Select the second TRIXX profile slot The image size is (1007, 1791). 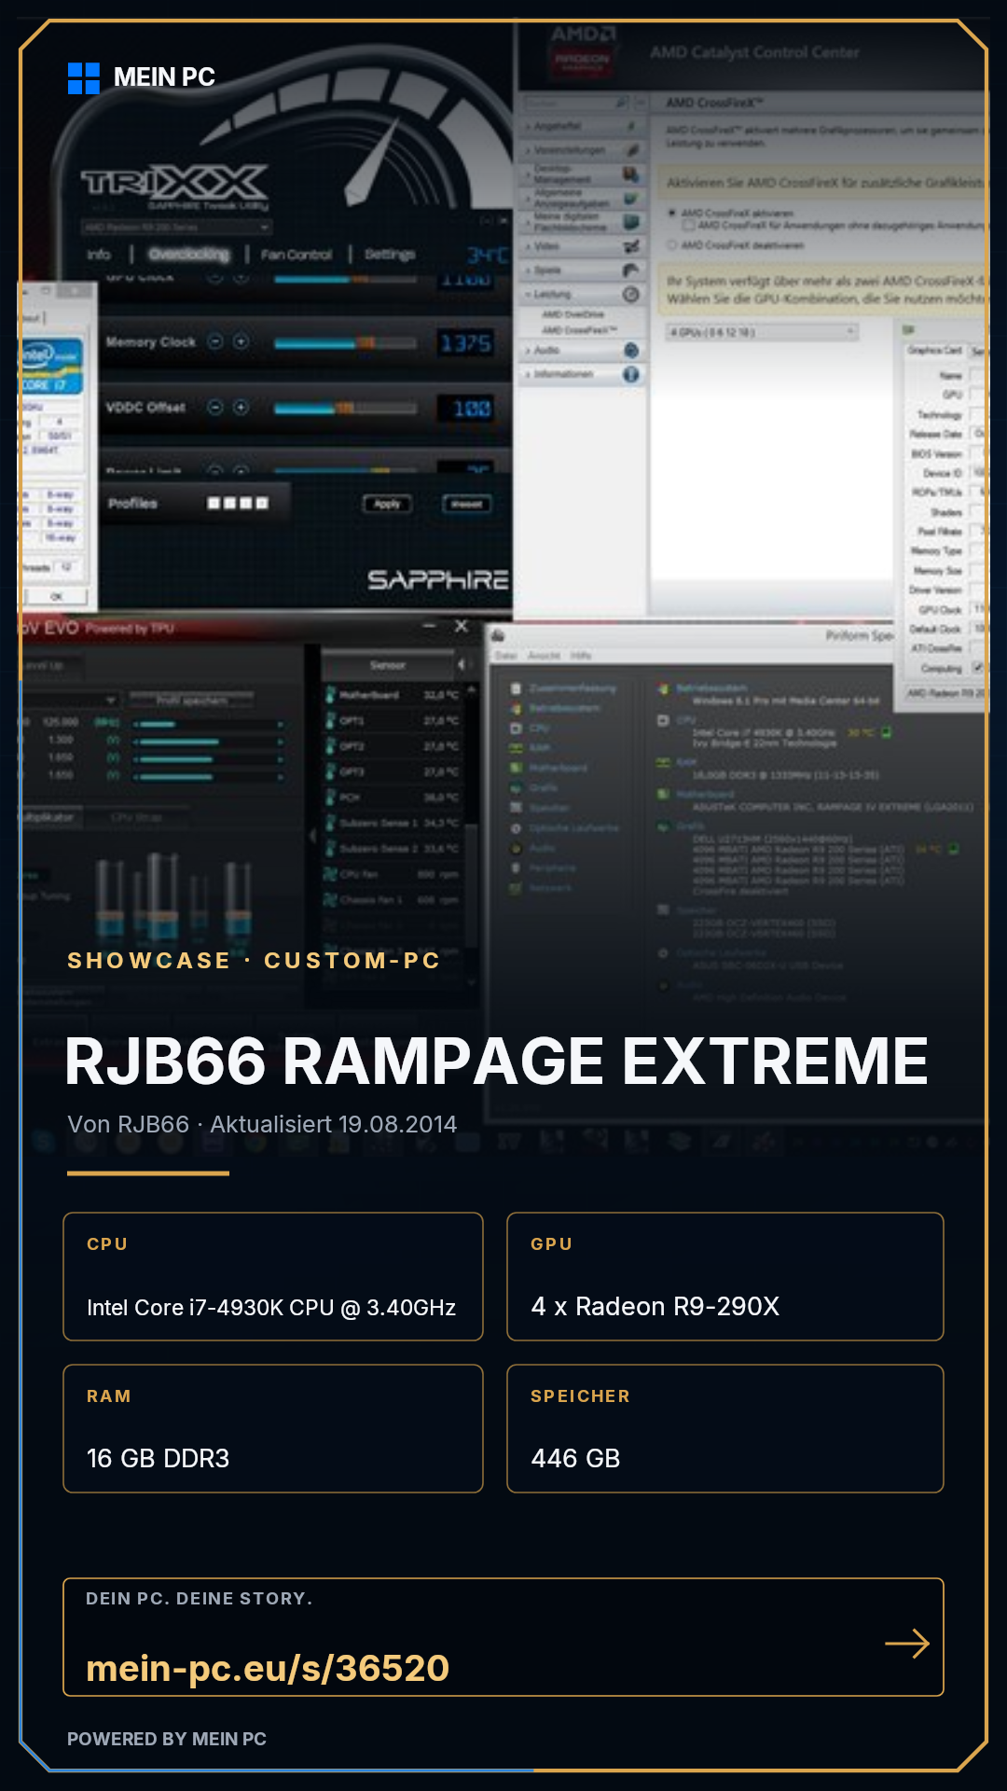click(x=229, y=504)
